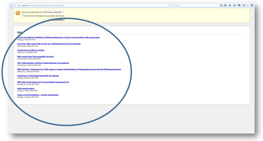
Task: Enable always subscribe with Dynamische Lesezeichen checkbox
Action: pos(23,16)
